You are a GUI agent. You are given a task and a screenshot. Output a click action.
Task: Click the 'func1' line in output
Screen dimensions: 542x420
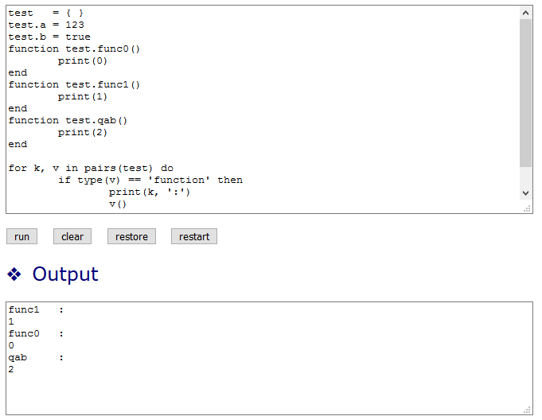(24, 310)
